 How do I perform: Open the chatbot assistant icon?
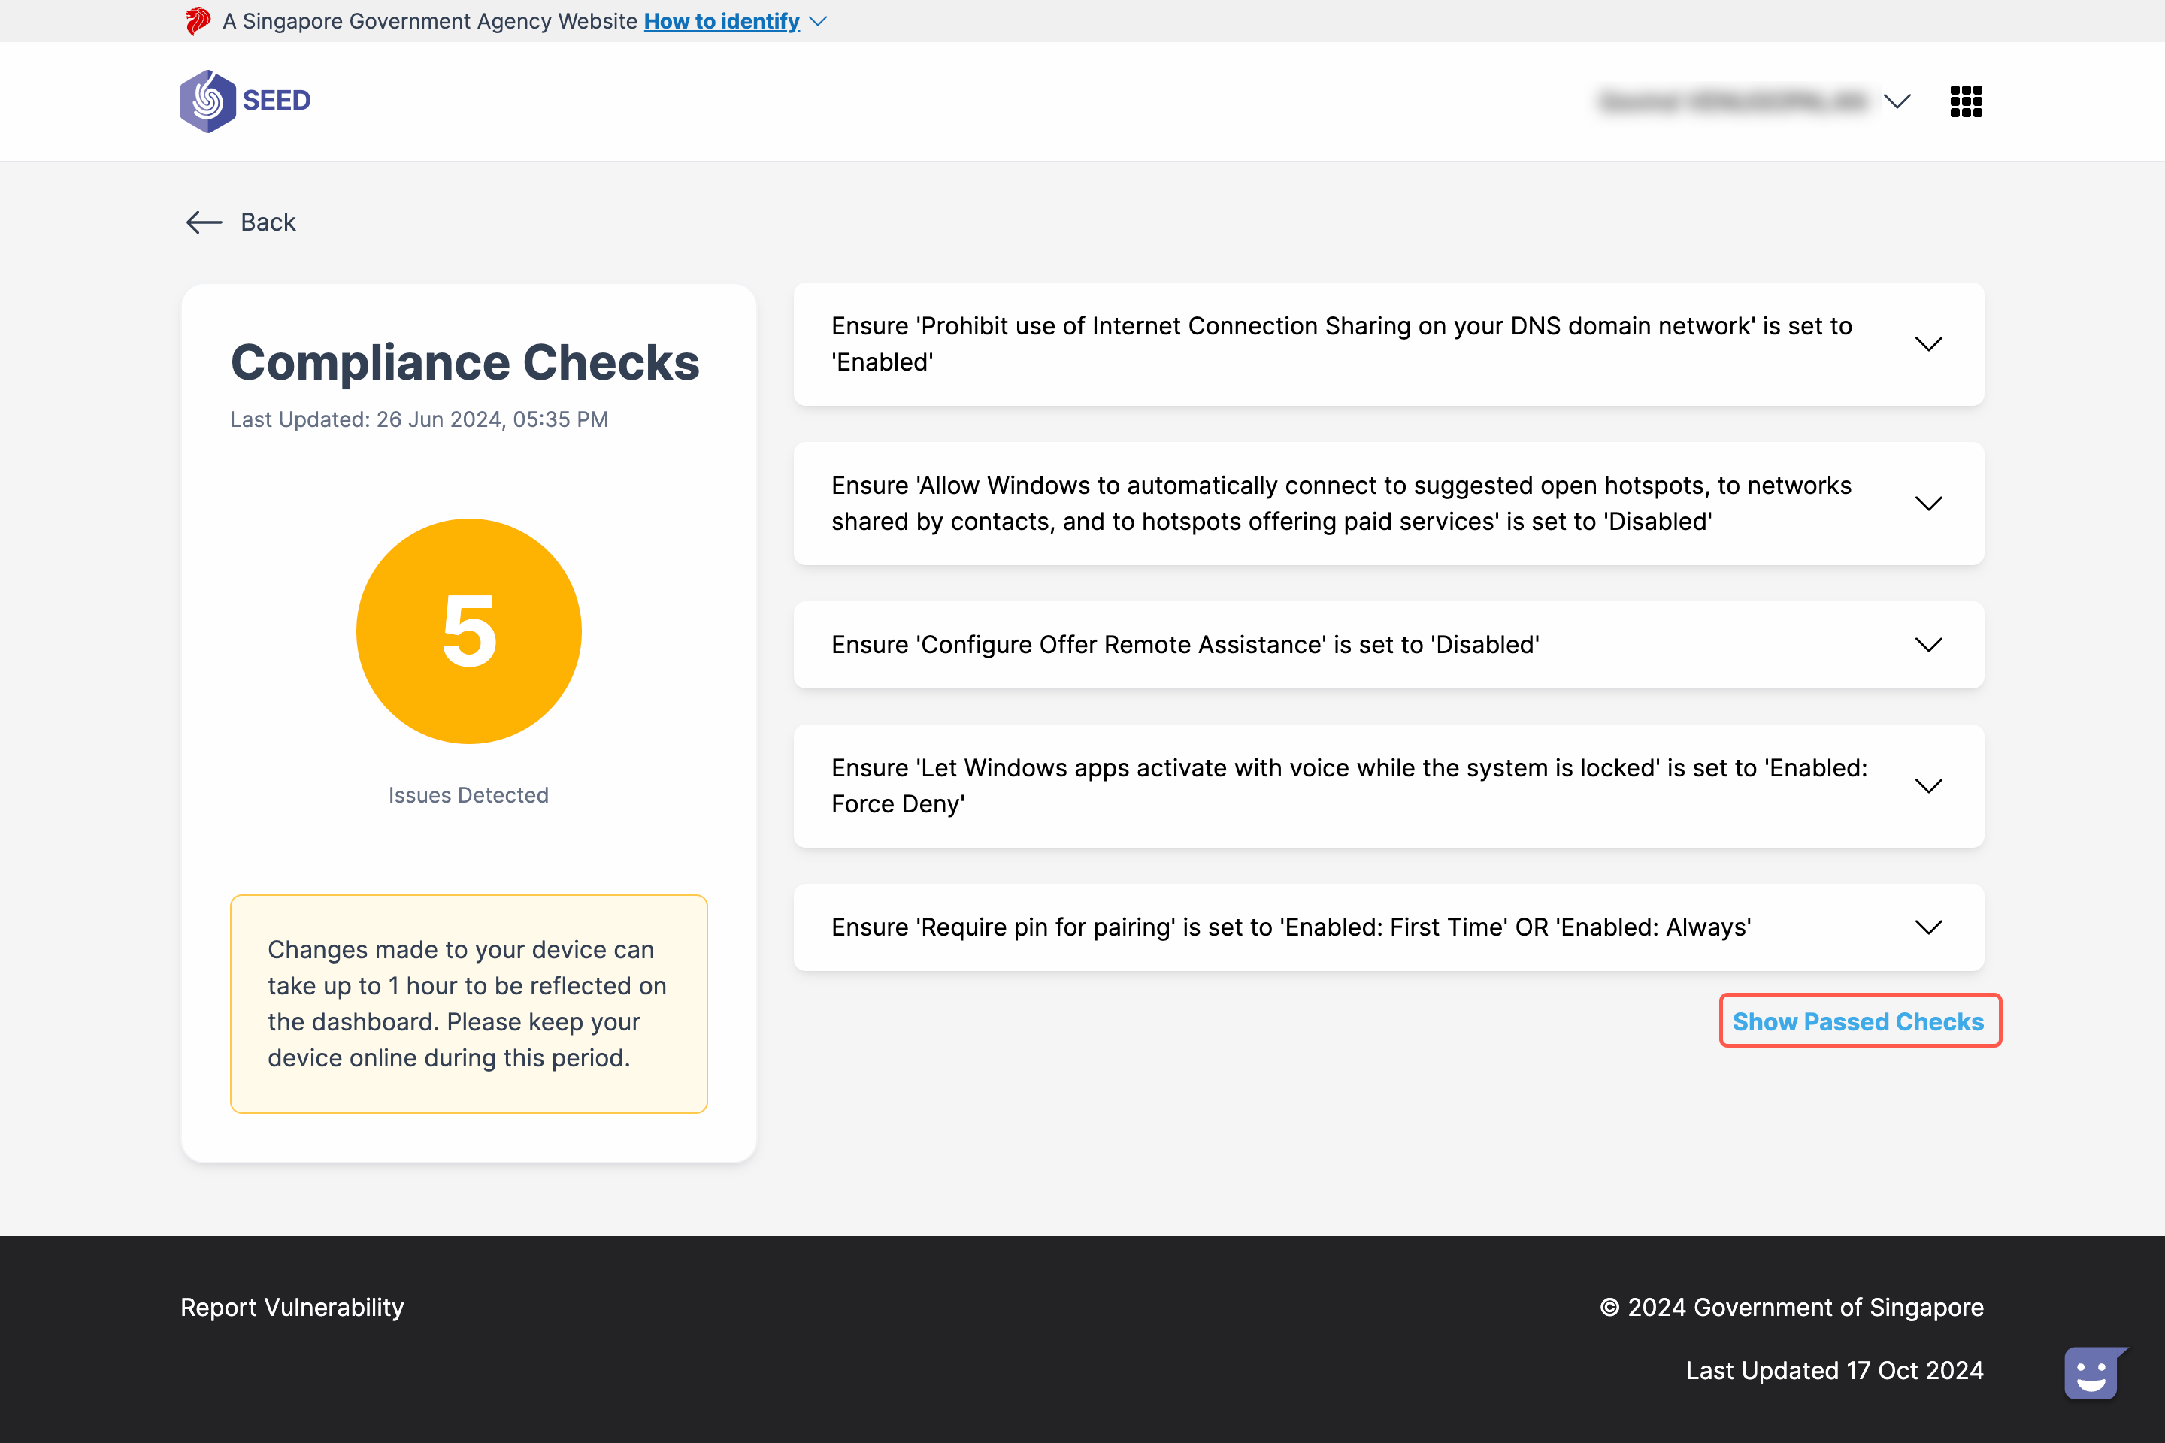tap(2093, 1372)
